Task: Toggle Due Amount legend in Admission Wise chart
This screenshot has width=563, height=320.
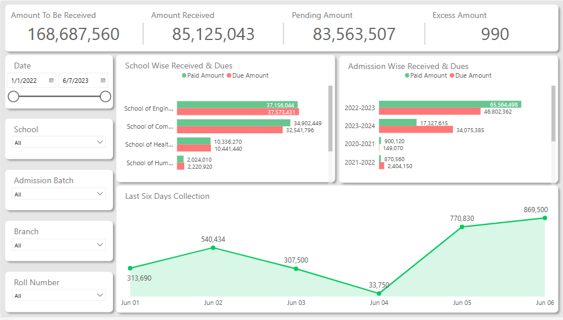Action: (x=471, y=75)
